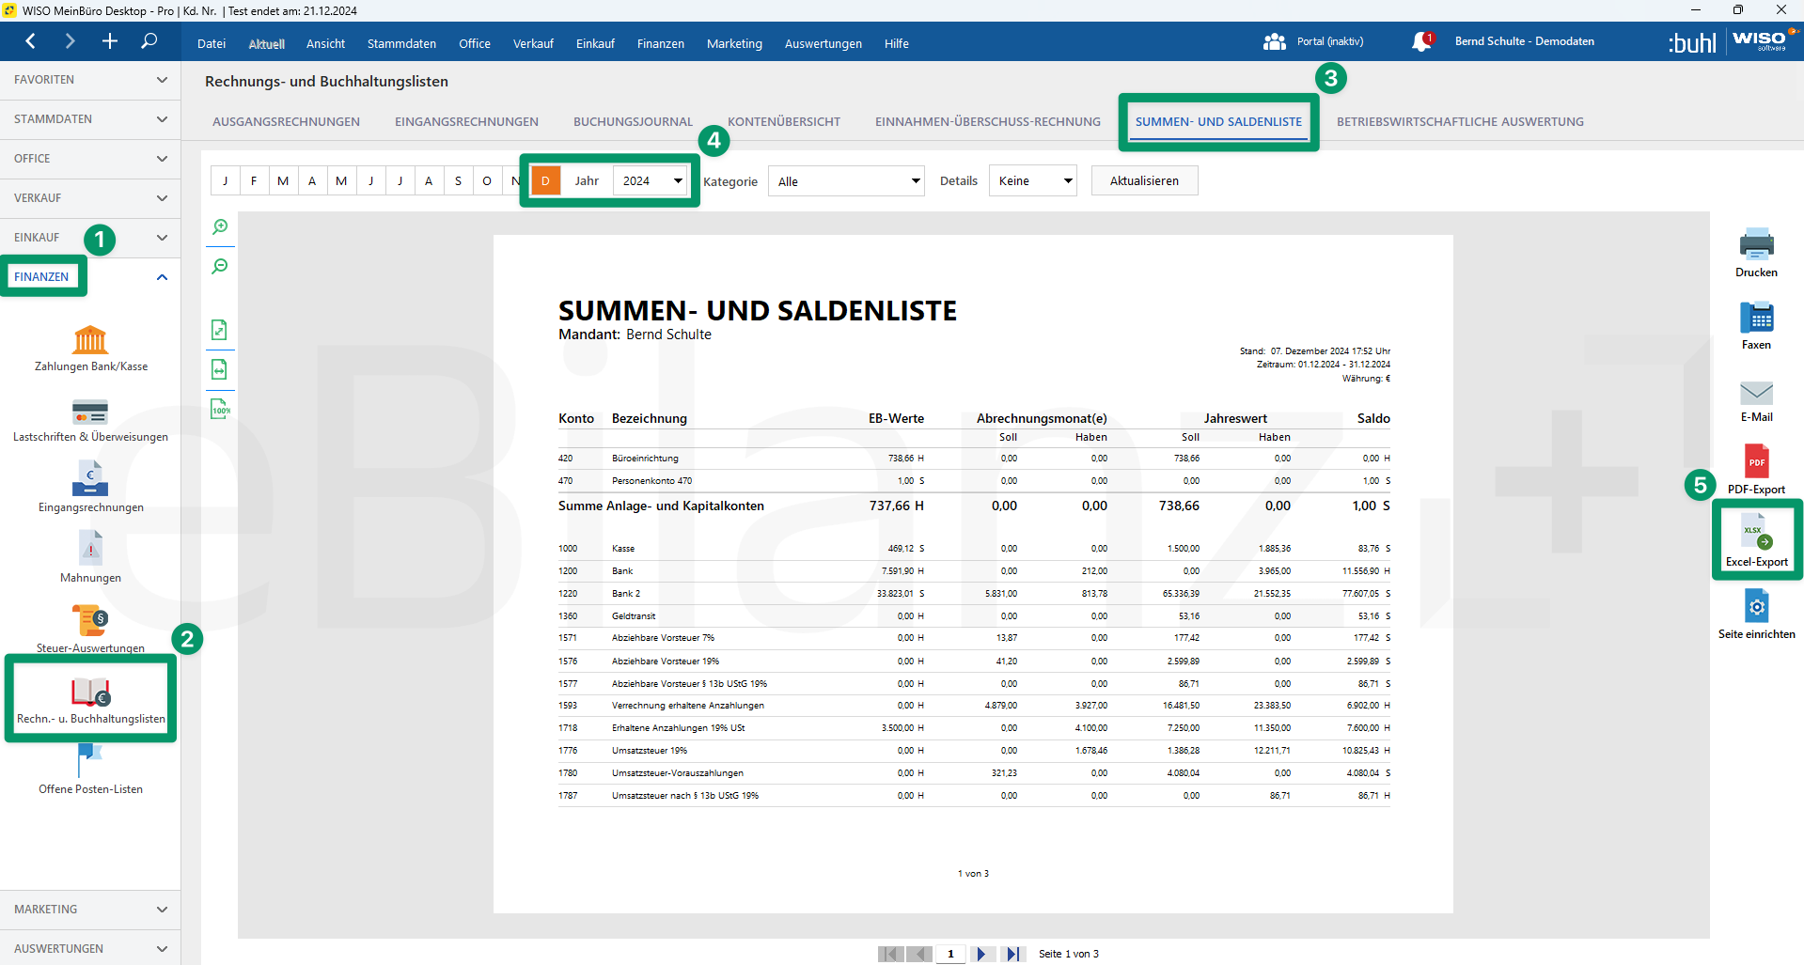Go to next report page

click(x=980, y=954)
